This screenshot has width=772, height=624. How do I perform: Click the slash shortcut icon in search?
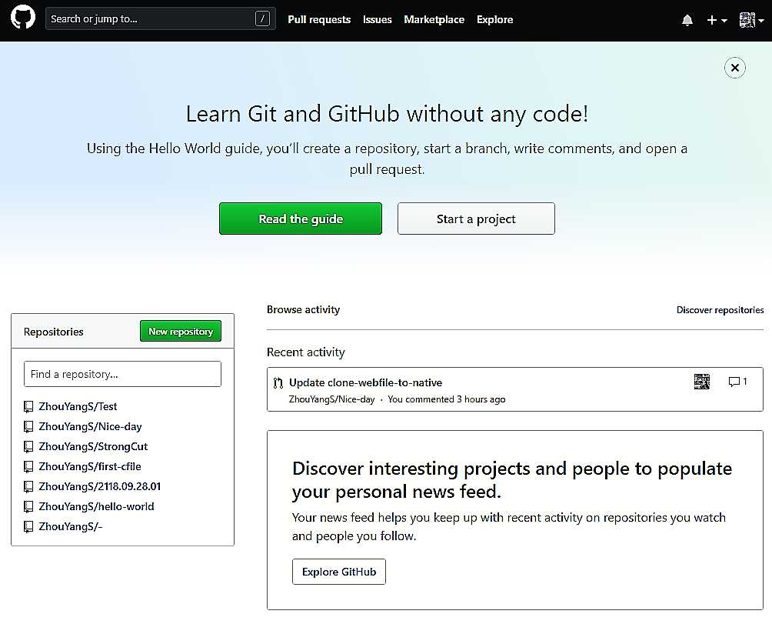click(262, 19)
